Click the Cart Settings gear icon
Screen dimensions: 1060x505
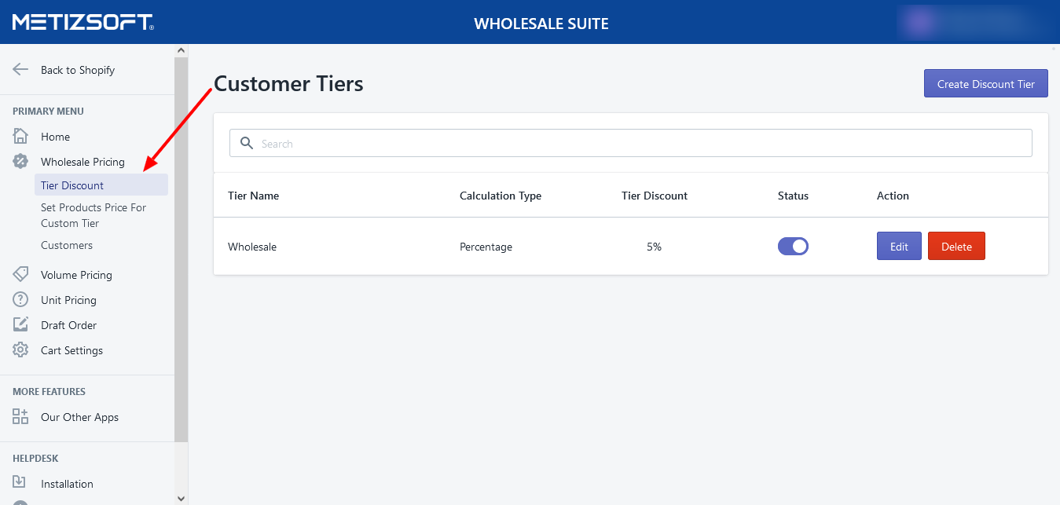pos(20,350)
